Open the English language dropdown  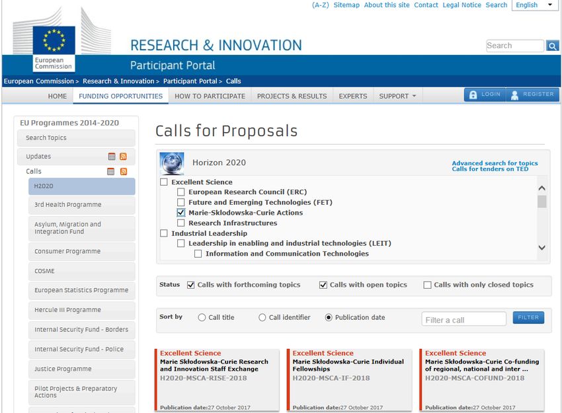tap(534, 5)
